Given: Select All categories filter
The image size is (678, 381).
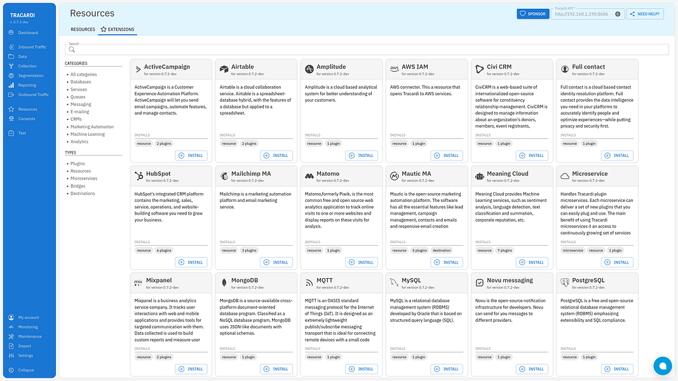Looking at the screenshot, I should 83,74.
